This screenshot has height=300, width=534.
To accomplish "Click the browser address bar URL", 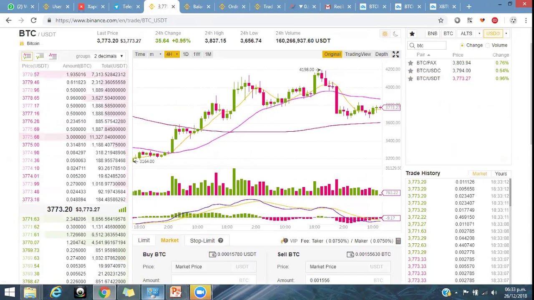I will point(111,20).
